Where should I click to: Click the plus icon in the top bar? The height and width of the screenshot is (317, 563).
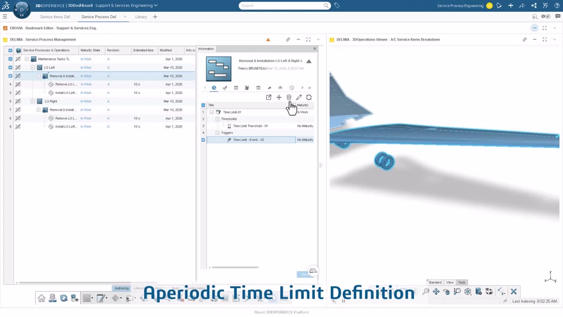[511, 5]
